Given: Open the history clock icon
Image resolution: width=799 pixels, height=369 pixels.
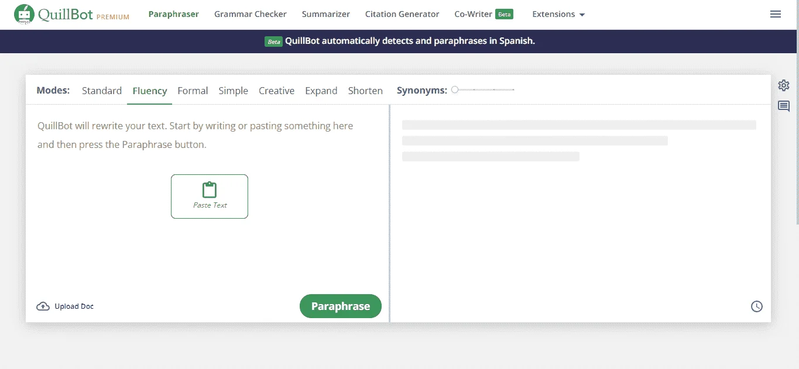Looking at the screenshot, I should (x=757, y=306).
